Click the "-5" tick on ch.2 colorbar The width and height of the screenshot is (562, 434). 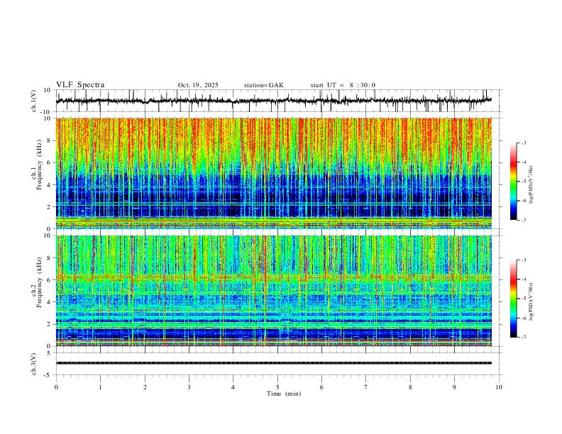[523, 299]
